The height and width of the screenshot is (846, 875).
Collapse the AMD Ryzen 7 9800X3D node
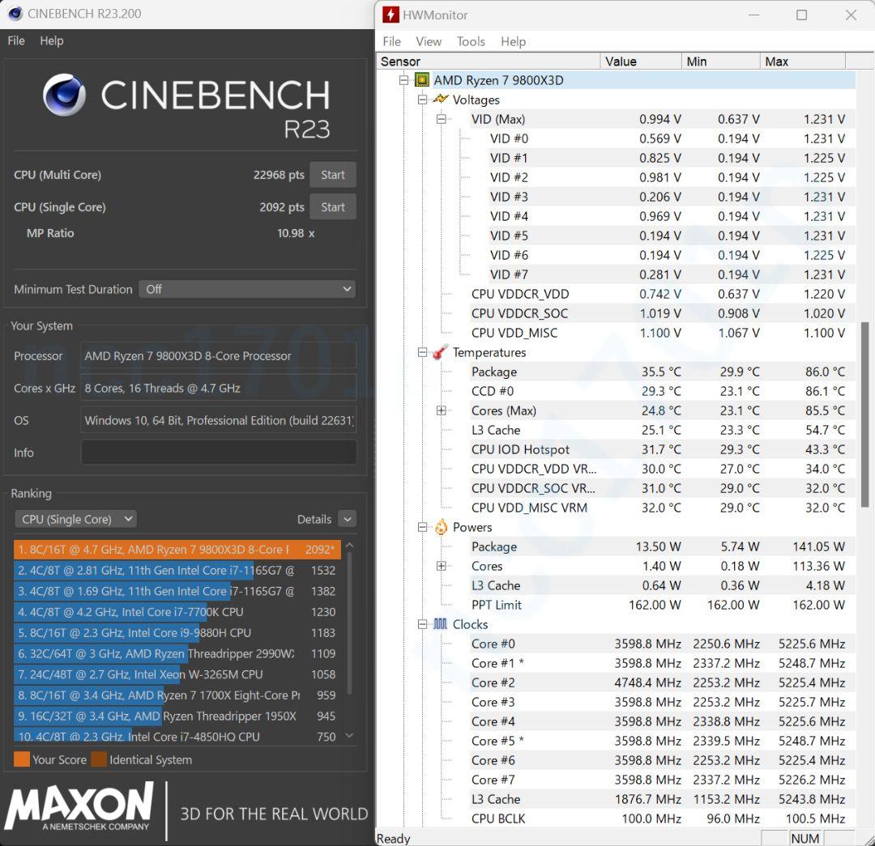404,80
